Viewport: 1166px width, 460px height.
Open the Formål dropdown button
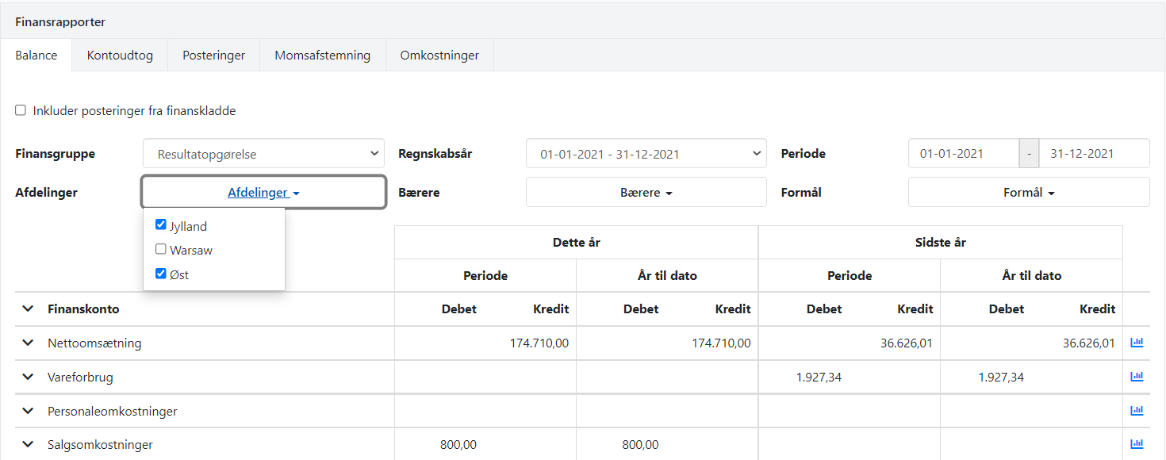coord(1028,193)
